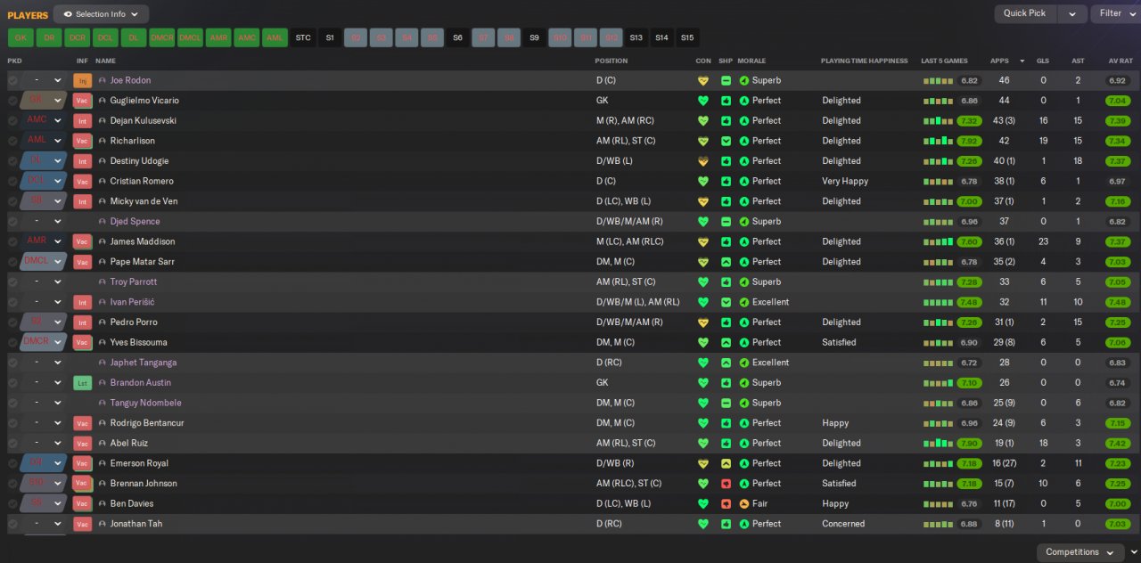Open Dejan Kulusevski's AMC position dropdown

click(x=45, y=120)
